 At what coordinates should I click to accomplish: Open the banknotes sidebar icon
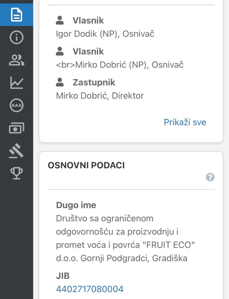coord(16,128)
